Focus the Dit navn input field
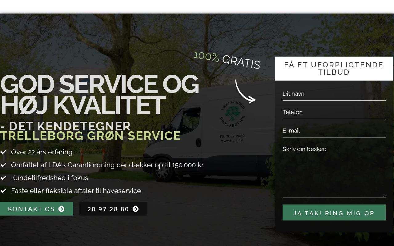 point(334,94)
